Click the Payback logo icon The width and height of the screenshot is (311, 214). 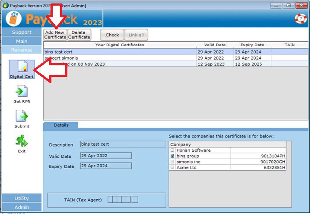click(14, 19)
